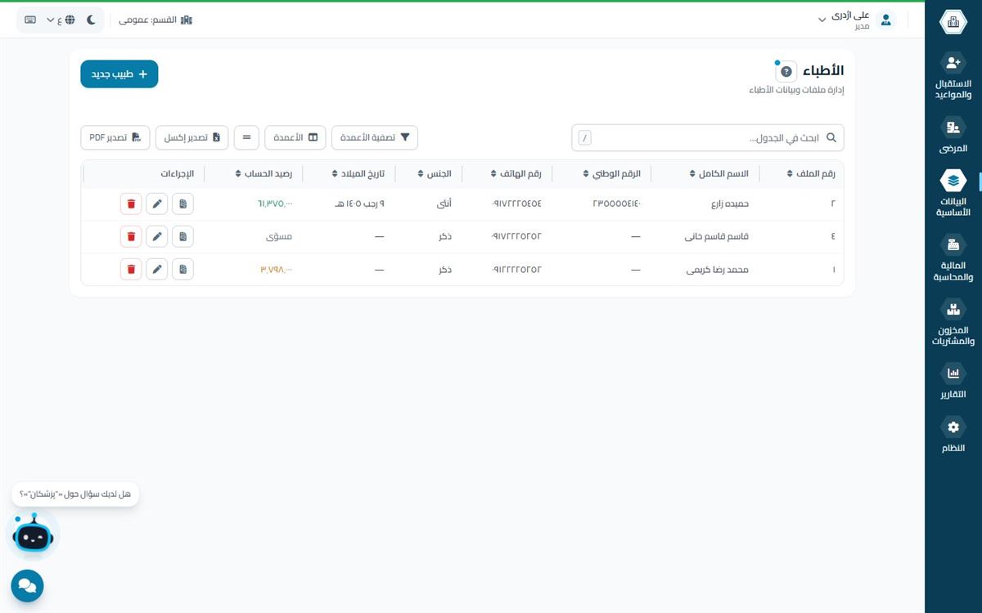982x613 pixels.
Task: Sort table by تاريخ الميلاد
Action: coord(358,173)
